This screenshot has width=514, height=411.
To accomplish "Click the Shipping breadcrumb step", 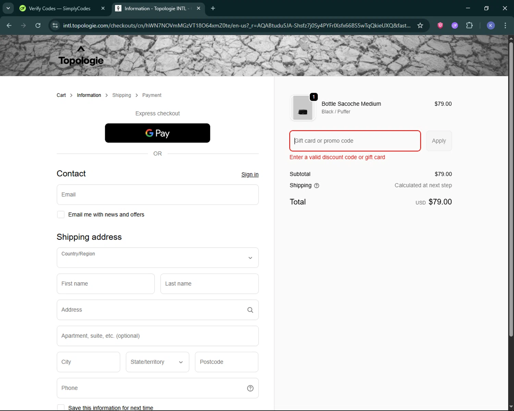I will 122,95.
